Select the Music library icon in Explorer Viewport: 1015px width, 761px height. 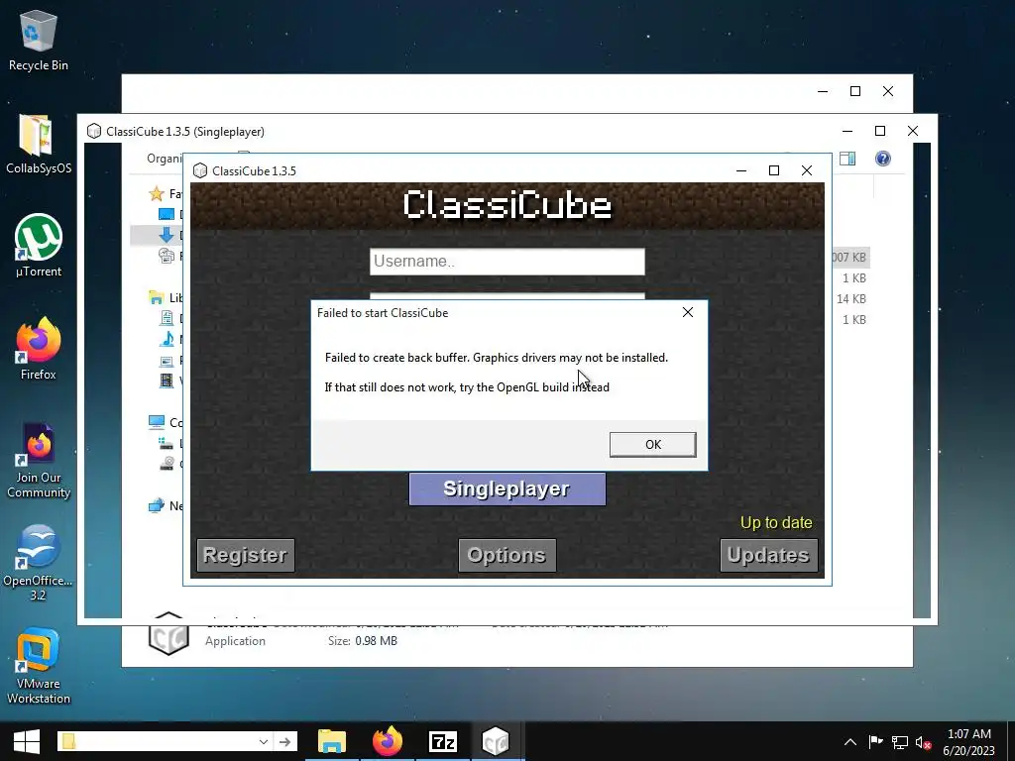(x=167, y=339)
